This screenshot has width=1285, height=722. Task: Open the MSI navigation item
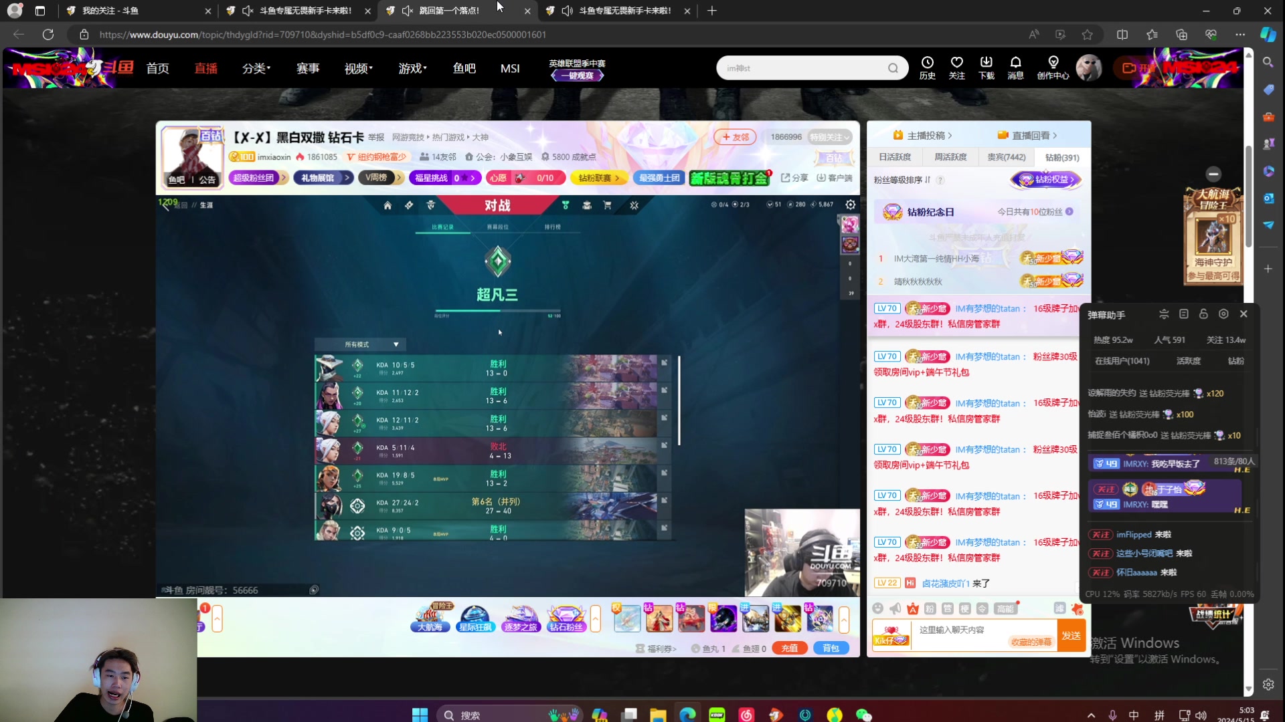510,68
